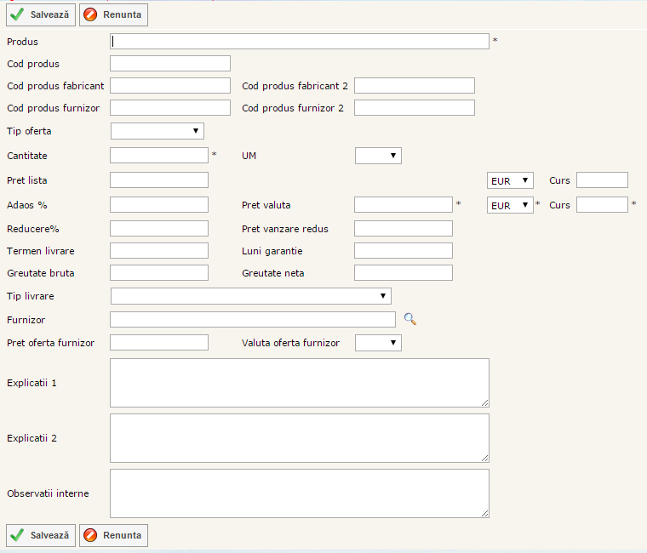Image resolution: width=647 pixels, height=553 pixels.
Task: Click the top Salvează button
Action: tap(41, 15)
